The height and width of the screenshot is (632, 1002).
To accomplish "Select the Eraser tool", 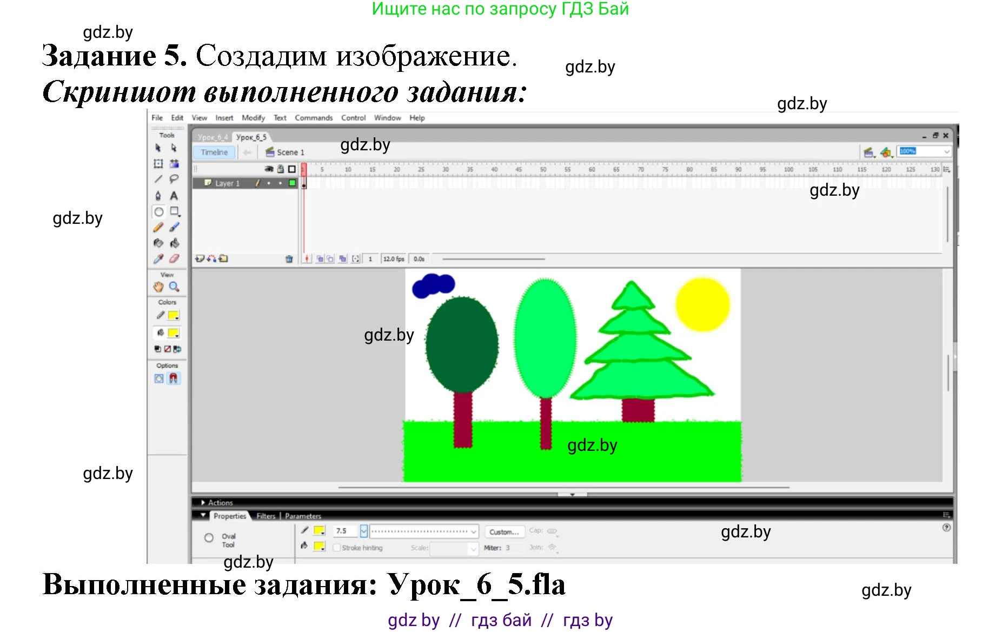I will pyautogui.click(x=174, y=259).
